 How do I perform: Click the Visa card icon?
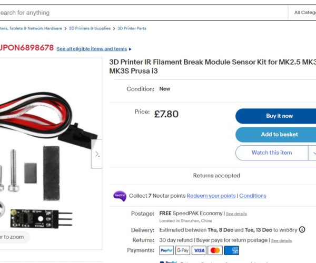pyautogui.click(x=199, y=250)
